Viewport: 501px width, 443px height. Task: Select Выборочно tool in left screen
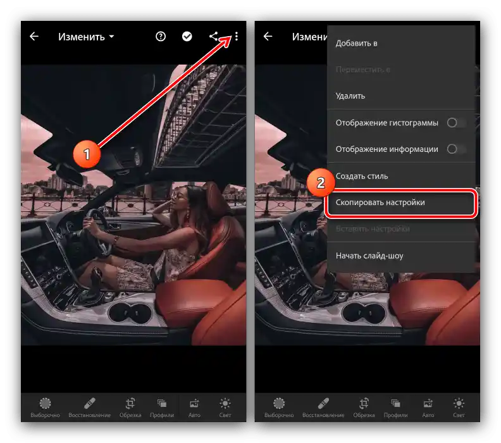tap(45, 408)
